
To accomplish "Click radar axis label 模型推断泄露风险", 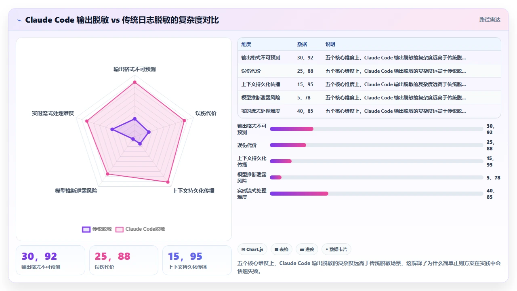I will click(76, 191).
